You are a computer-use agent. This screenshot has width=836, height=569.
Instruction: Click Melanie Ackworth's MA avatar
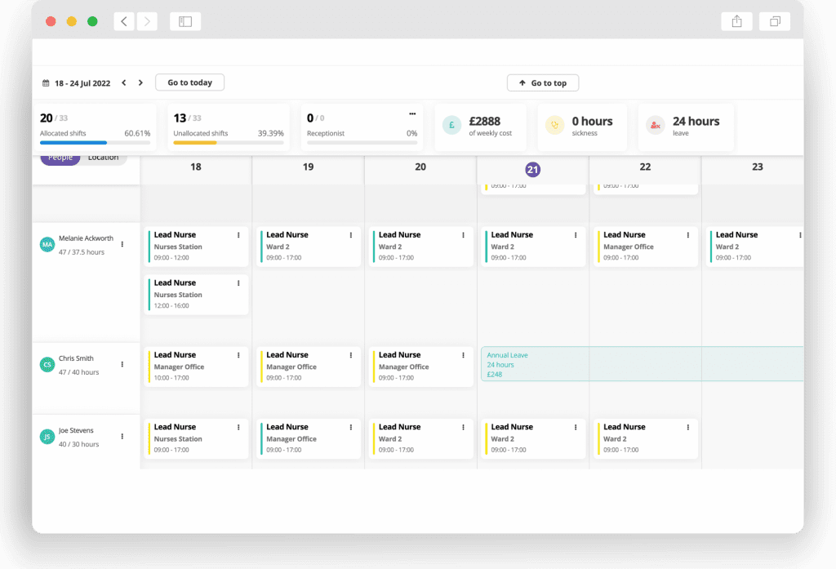[47, 244]
